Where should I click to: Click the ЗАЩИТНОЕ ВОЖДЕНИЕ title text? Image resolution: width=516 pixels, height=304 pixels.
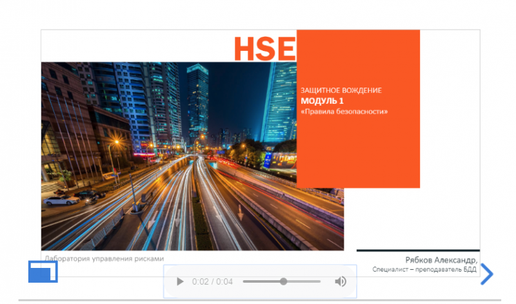(341, 90)
